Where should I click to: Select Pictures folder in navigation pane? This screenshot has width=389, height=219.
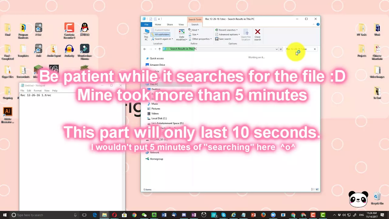153,109
